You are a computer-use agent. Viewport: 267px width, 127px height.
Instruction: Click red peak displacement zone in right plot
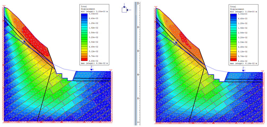(x=183, y=36)
